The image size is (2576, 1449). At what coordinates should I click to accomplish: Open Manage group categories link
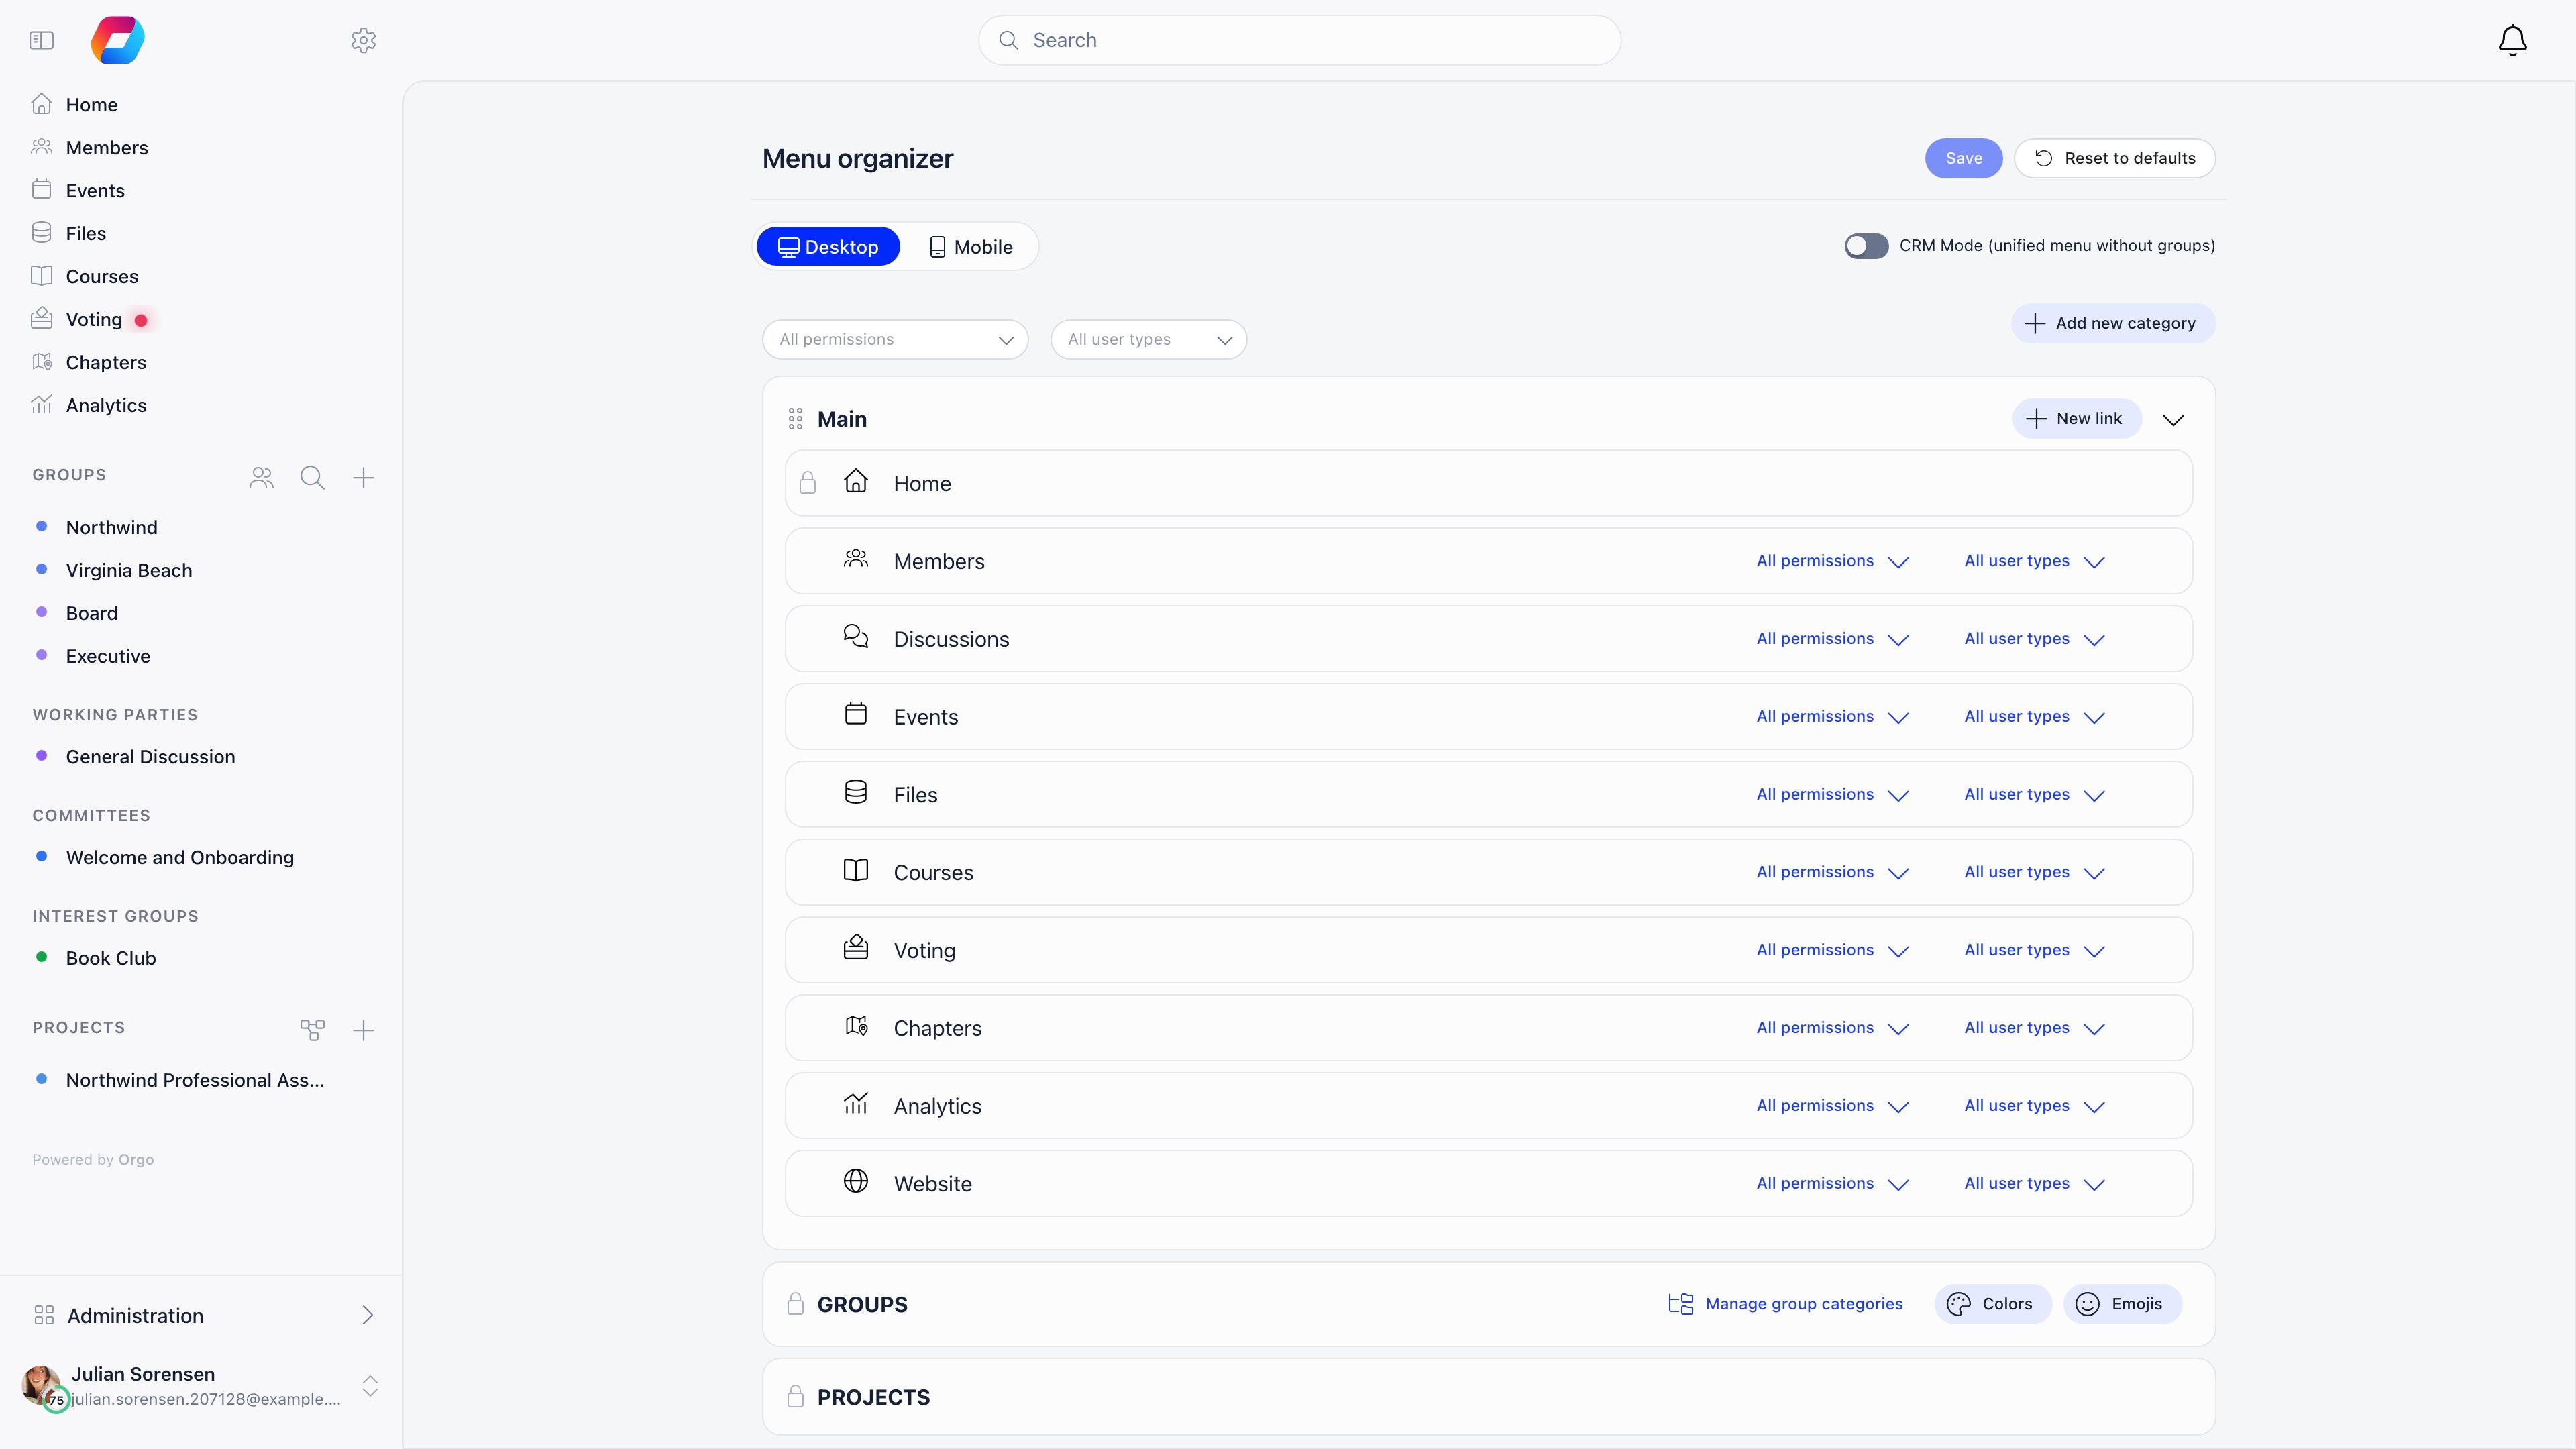pos(1785,1304)
